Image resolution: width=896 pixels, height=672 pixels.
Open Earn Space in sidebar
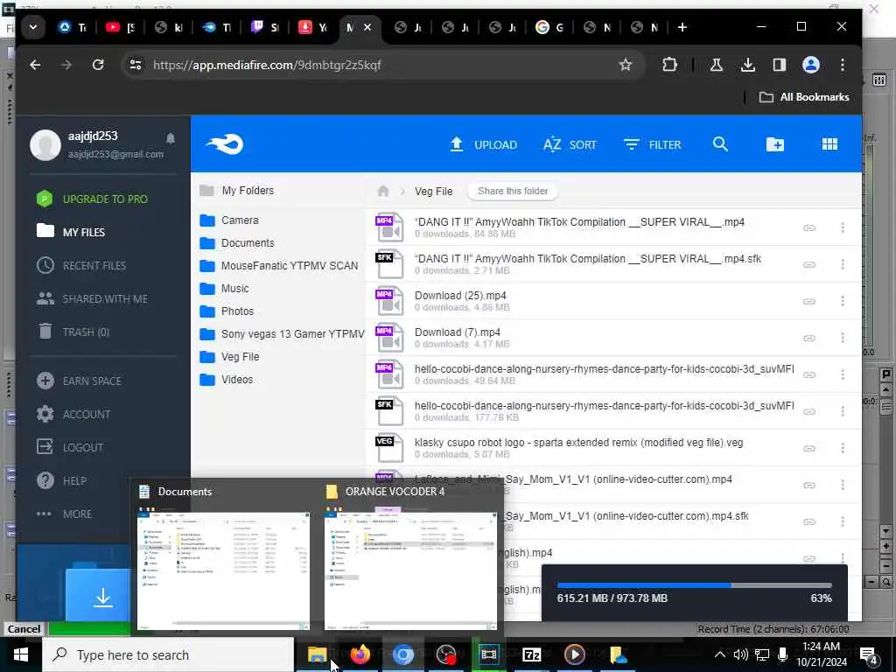tap(79, 381)
